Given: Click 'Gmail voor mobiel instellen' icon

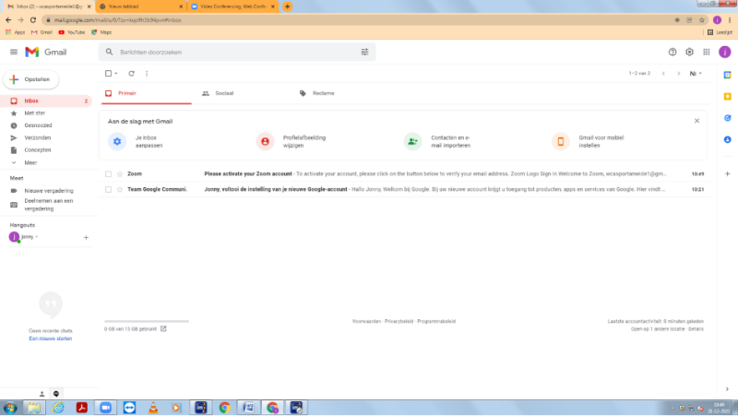Looking at the screenshot, I should click(561, 141).
